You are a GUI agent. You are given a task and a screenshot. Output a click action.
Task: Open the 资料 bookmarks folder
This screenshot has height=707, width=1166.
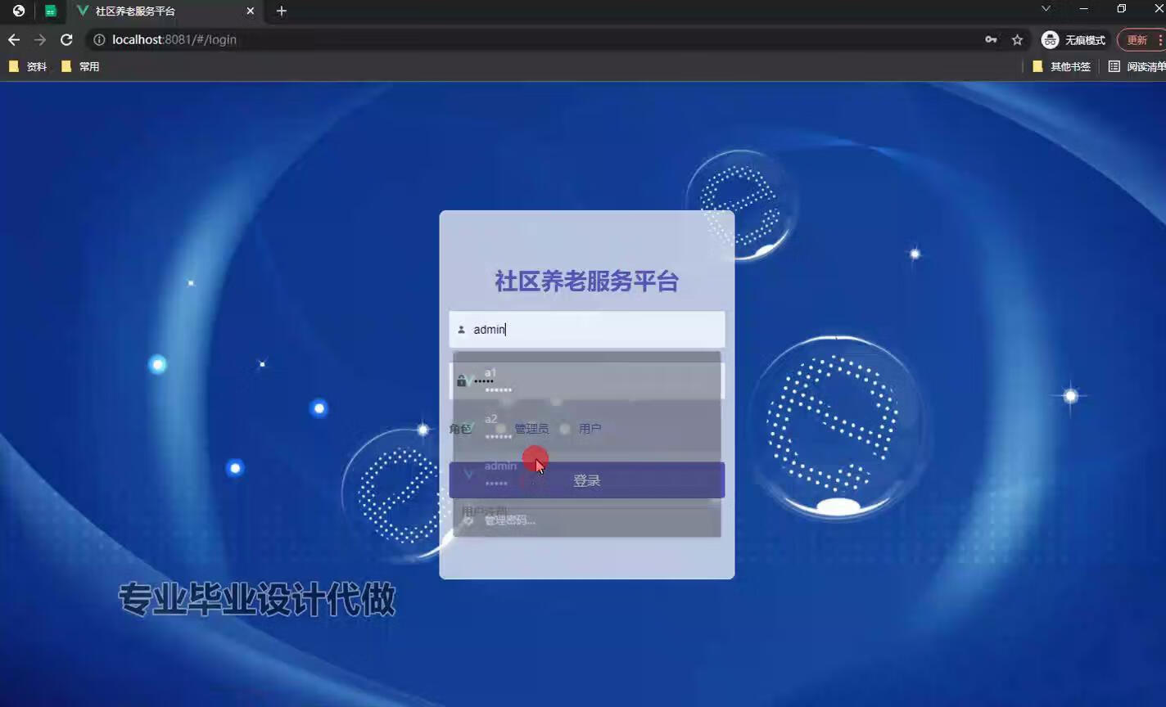tap(28, 66)
